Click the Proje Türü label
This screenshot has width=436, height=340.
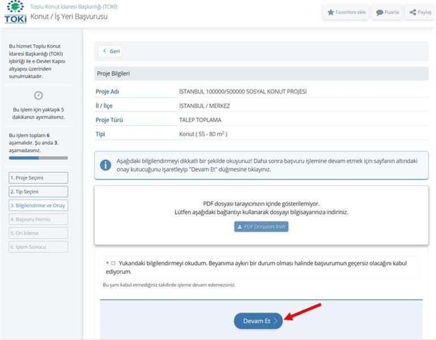coord(109,120)
